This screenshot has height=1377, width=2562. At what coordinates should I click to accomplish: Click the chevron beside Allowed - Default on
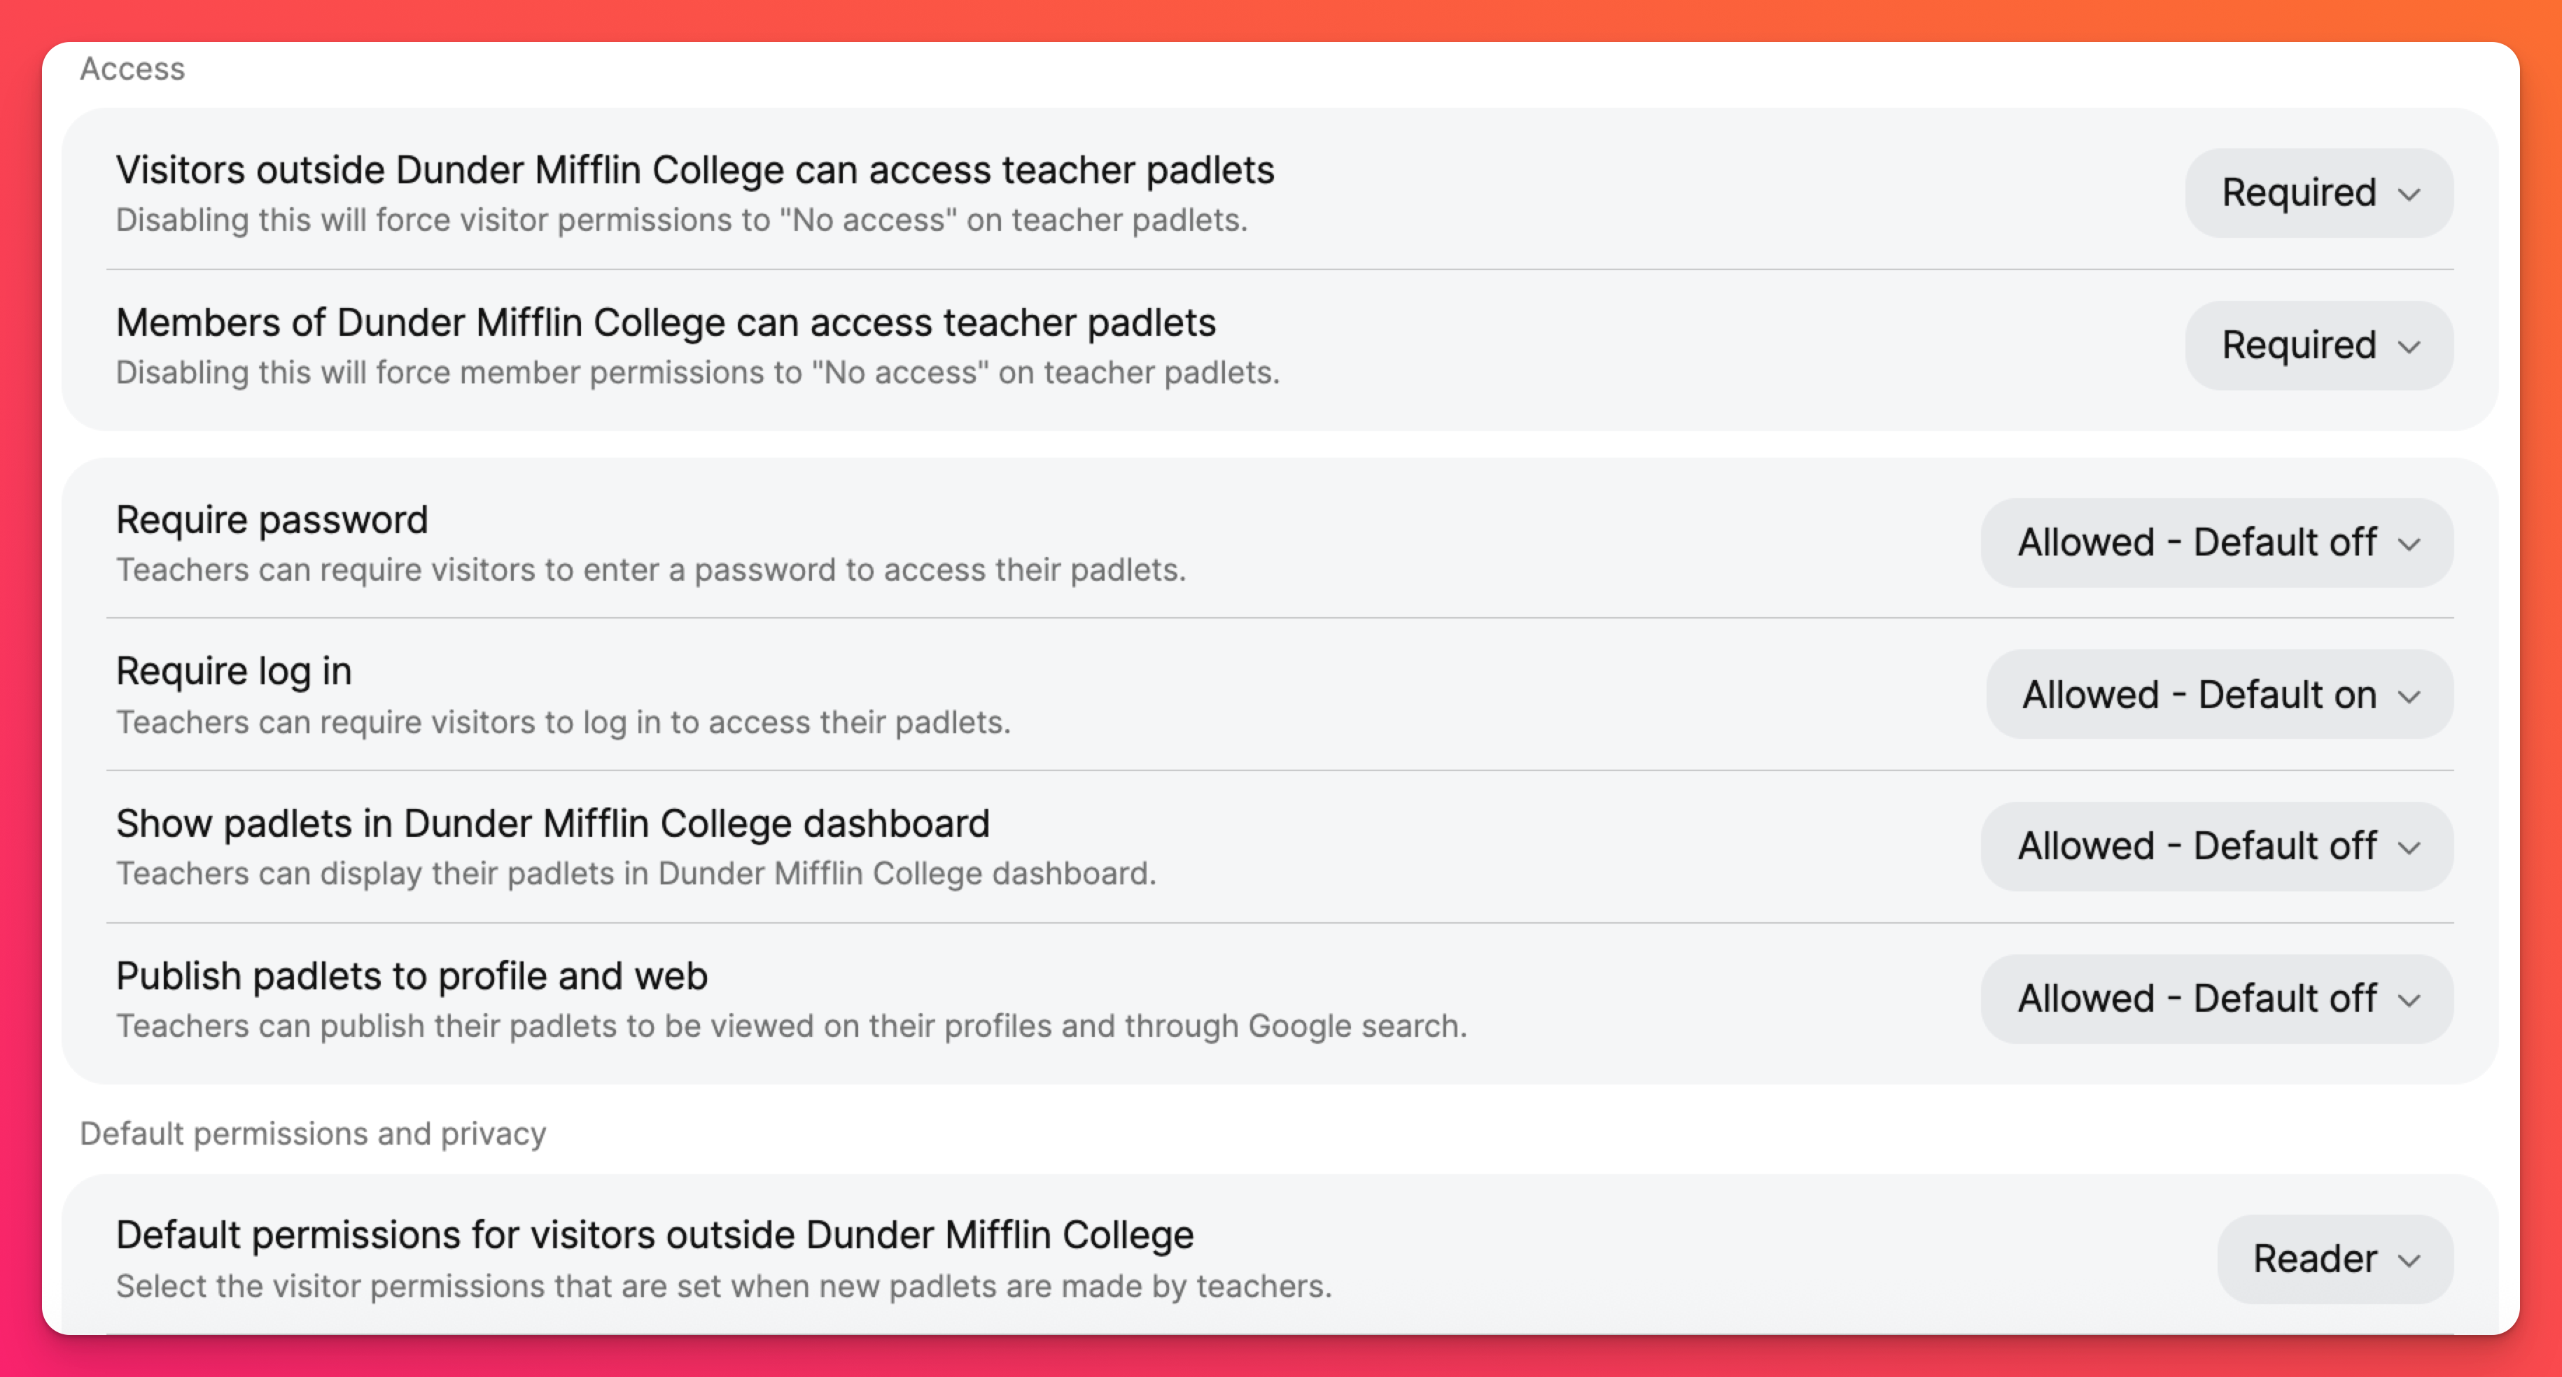[x=2409, y=696]
